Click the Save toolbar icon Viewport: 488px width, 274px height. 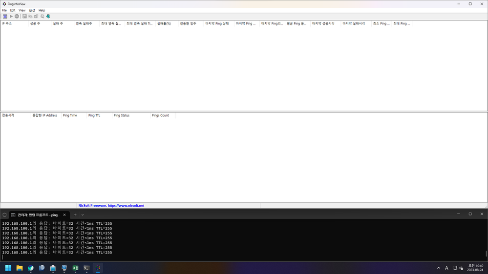pos(24,16)
